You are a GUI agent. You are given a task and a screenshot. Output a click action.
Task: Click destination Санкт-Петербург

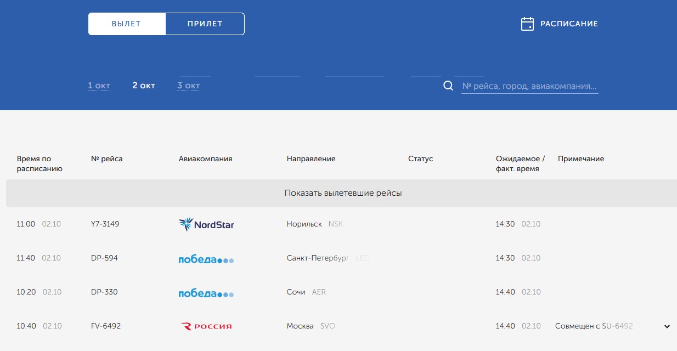coord(318,258)
